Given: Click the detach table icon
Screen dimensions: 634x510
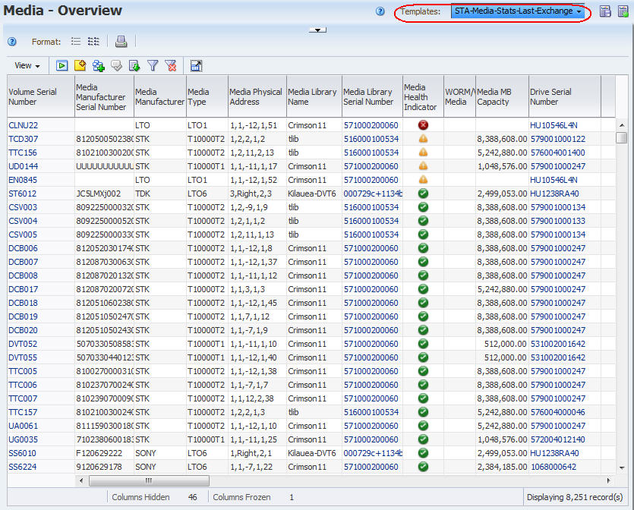Looking at the screenshot, I should point(196,66).
